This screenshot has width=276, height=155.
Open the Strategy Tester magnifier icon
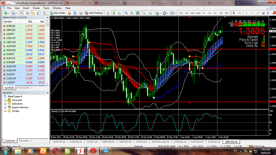[44, 13]
